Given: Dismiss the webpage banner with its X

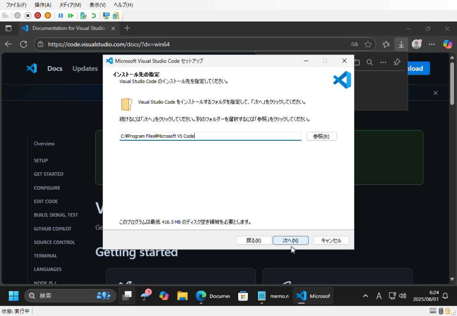Looking at the screenshot, I should click(x=436, y=93).
